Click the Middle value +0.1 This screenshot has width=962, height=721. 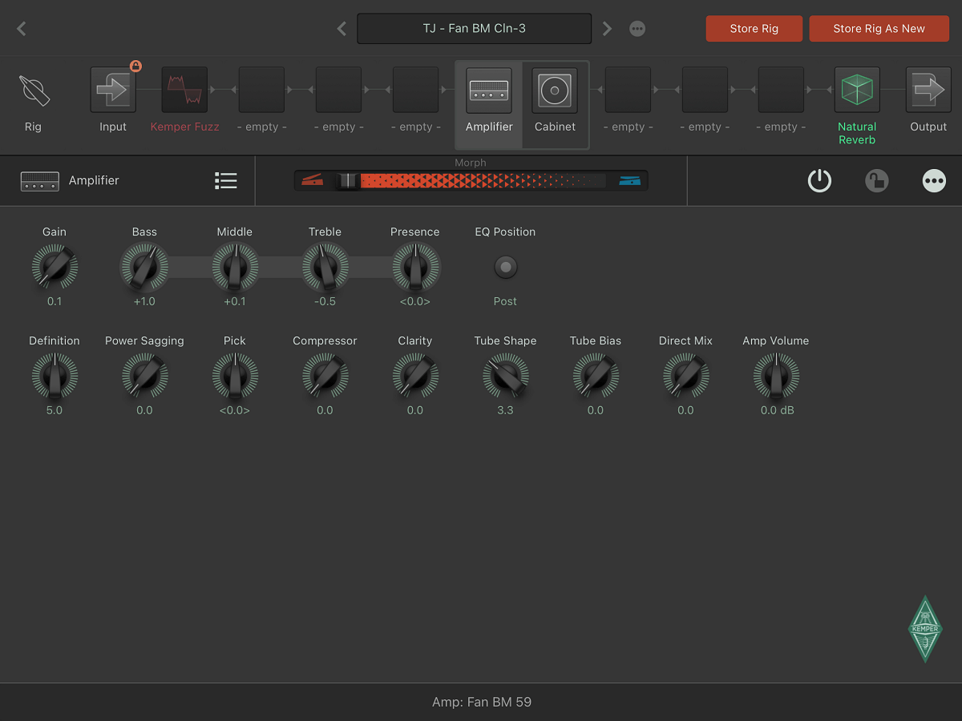tap(235, 301)
